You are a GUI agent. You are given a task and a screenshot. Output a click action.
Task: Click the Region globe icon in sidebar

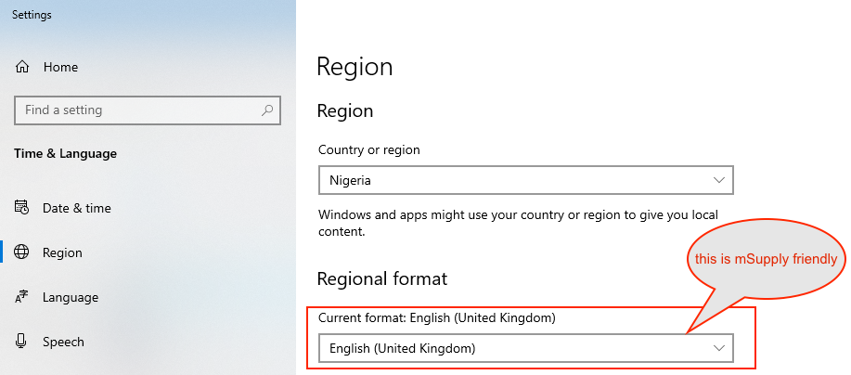tap(22, 252)
